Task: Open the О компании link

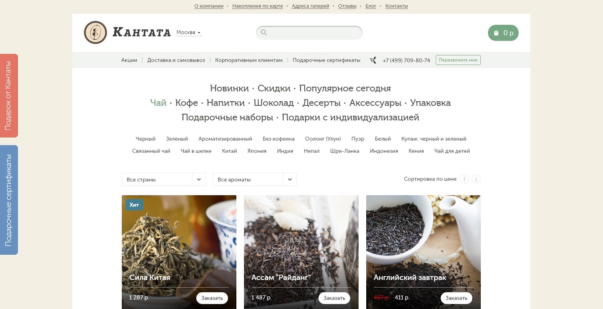Action: (209, 6)
